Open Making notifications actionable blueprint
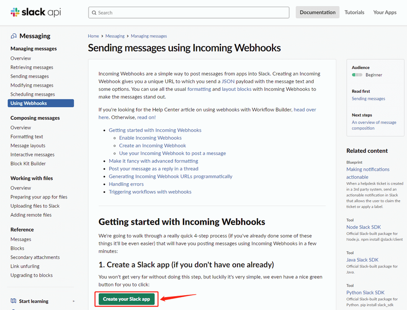The image size is (407, 310). pyautogui.click(x=368, y=173)
